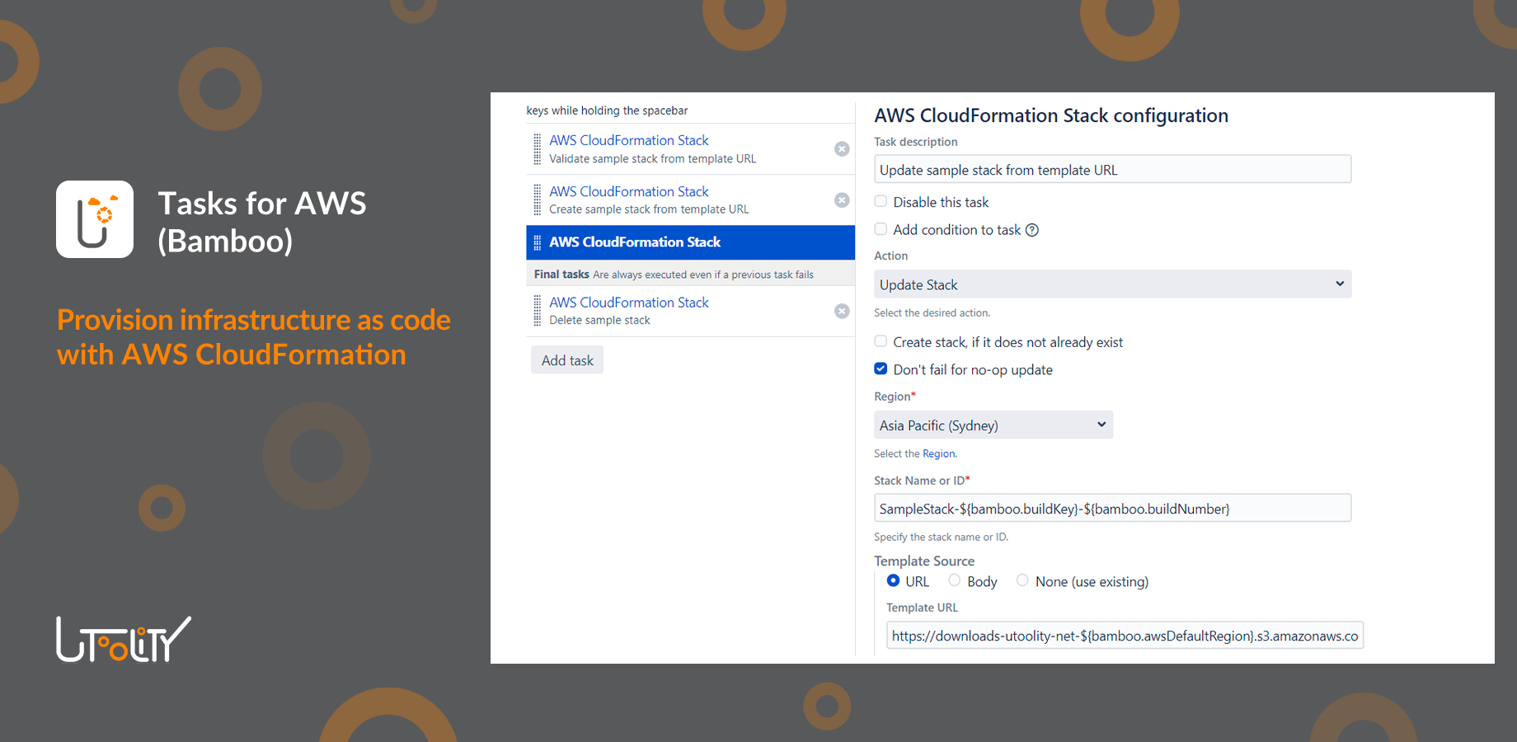Open the Region dropdown showing Asia Pacific (Sydney)
Image resolution: width=1517 pixels, height=742 pixels.
992,425
